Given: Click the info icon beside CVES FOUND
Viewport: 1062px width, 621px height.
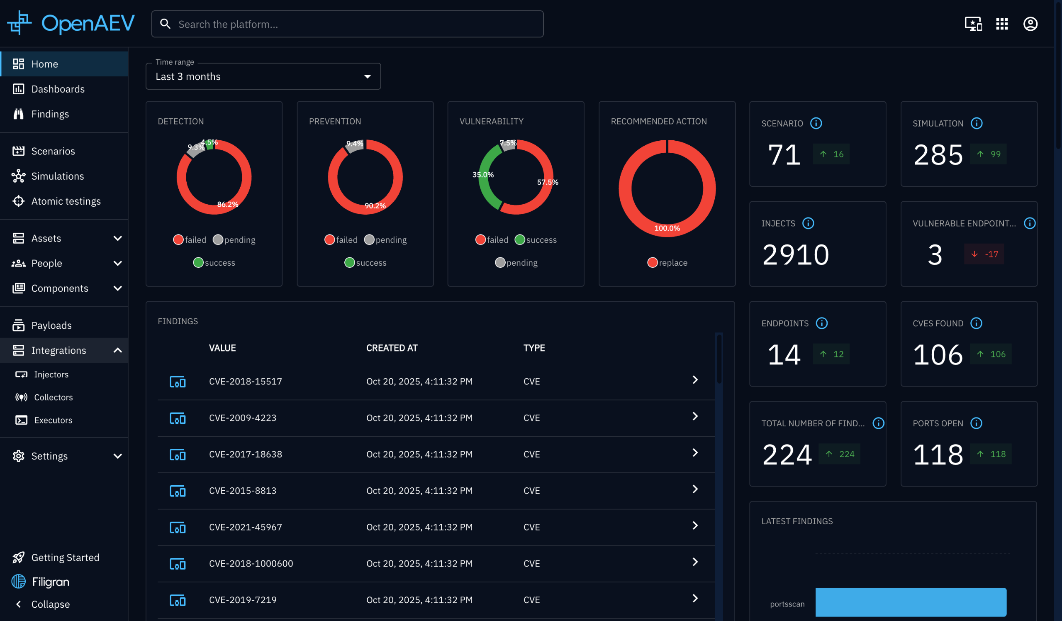Looking at the screenshot, I should tap(976, 323).
